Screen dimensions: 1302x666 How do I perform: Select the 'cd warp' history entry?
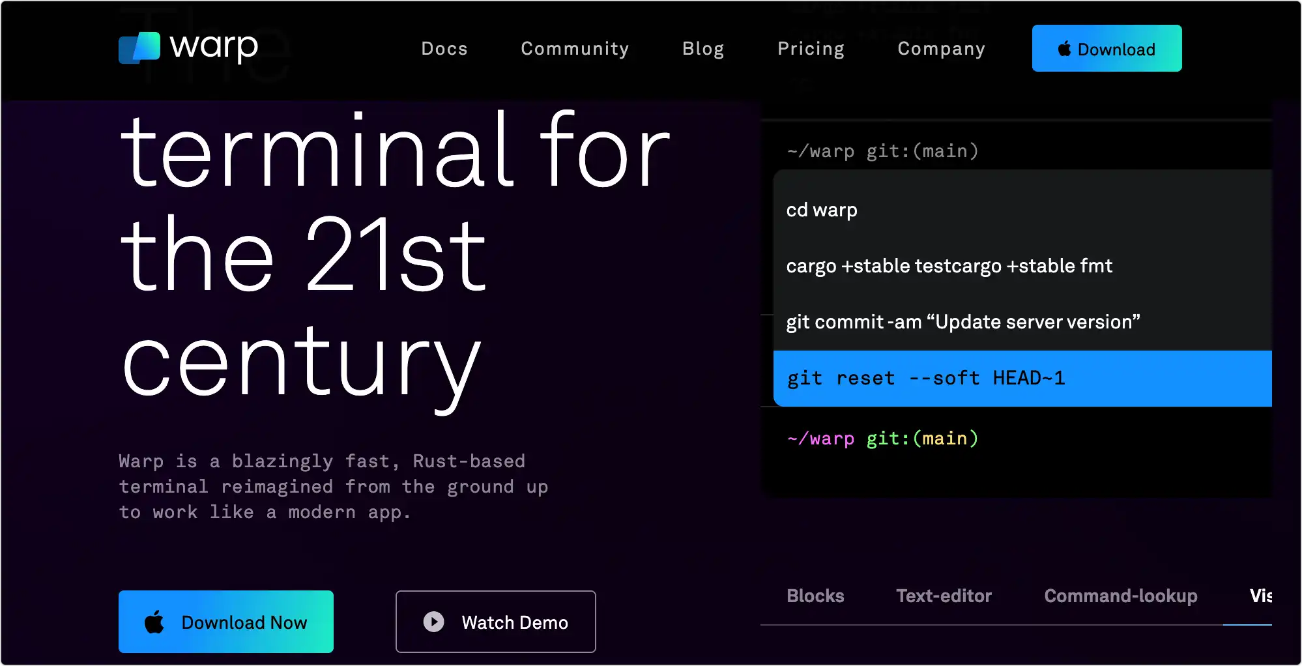[1022, 210]
